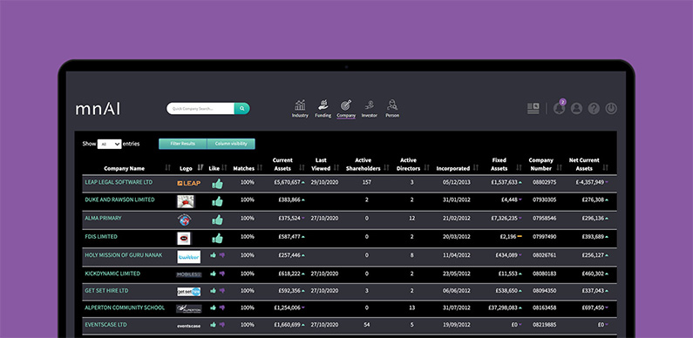Select current assets value £5,670,657

287,182
